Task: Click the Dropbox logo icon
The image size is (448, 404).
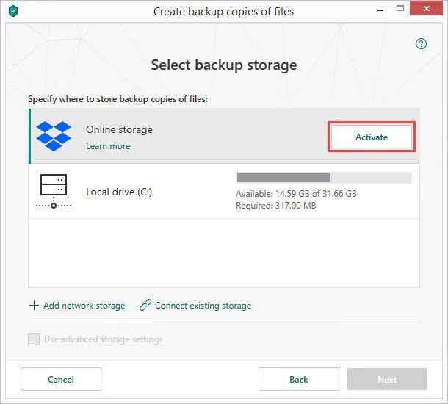Action: 54,136
